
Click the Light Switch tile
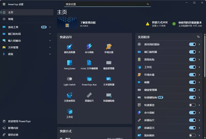click(70, 81)
